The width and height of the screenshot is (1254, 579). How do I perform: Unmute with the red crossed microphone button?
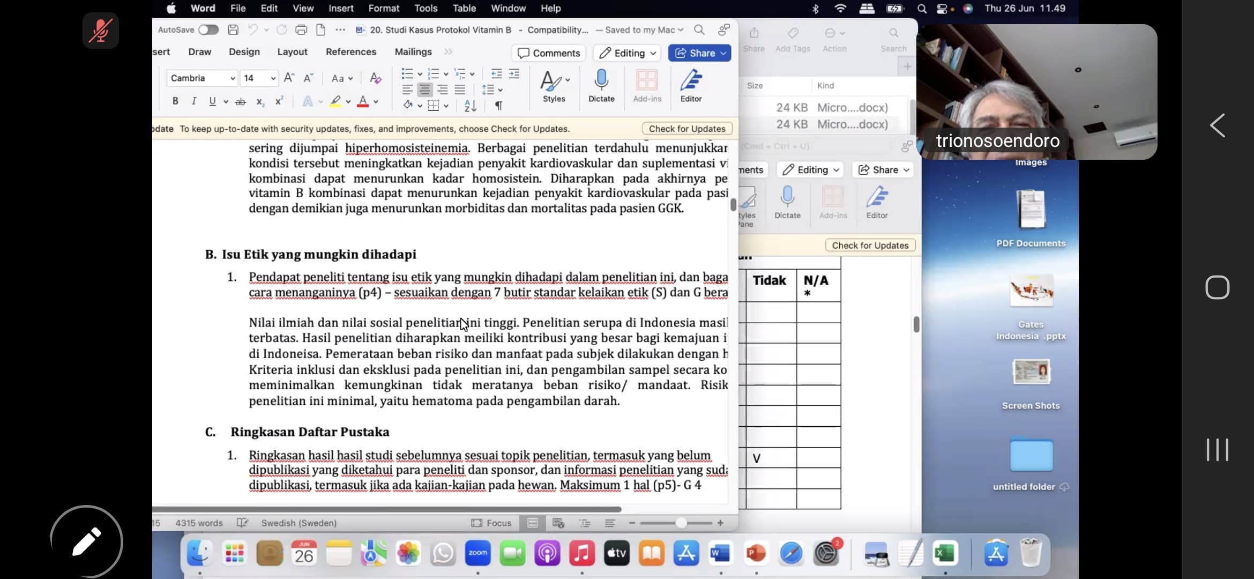[101, 31]
